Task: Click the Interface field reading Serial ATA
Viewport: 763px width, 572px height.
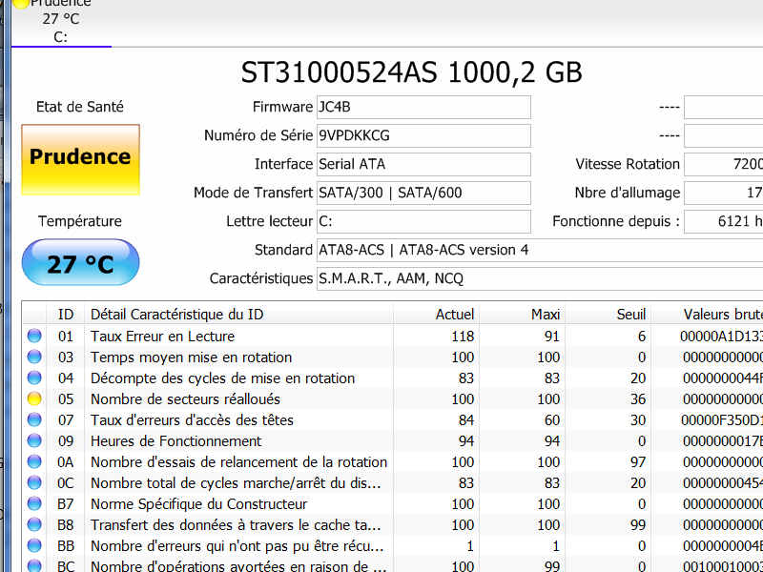Action: point(423,164)
